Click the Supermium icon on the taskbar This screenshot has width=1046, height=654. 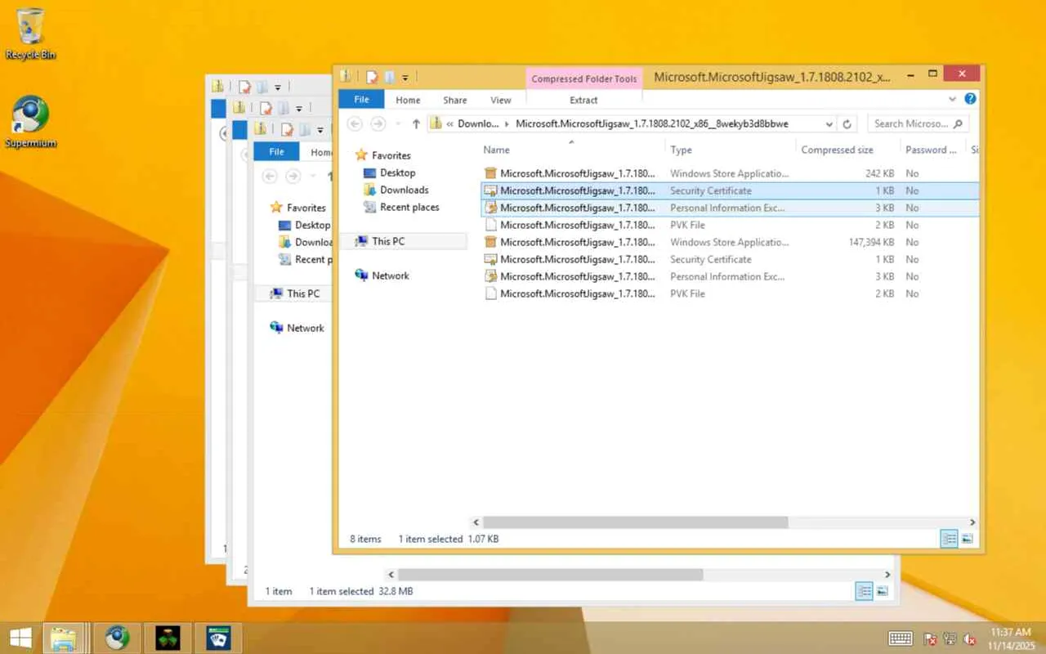pos(117,638)
